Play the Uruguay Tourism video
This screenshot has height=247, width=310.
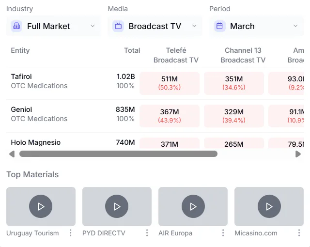(41, 206)
